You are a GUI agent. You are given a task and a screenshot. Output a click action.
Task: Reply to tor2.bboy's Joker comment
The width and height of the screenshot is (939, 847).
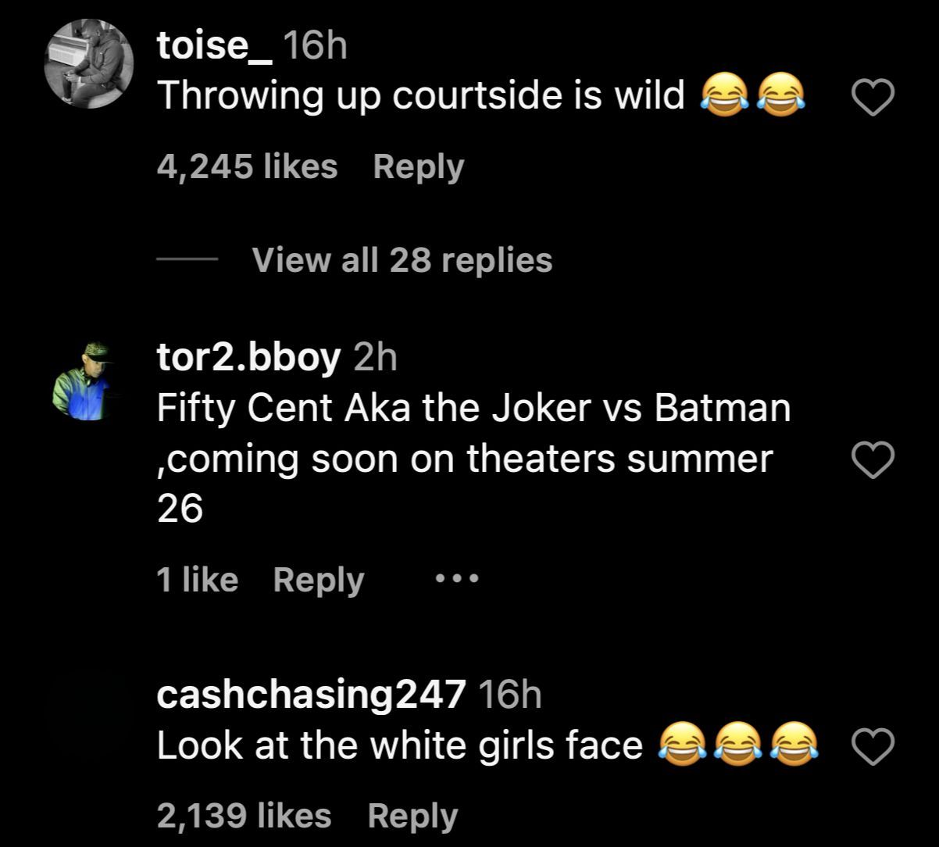point(318,580)
